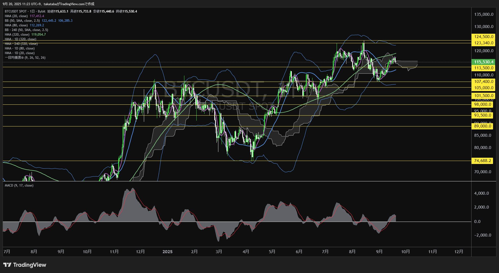499x273 pixels.
Task: Click the 107,400.0 yellow price label
Action: [x=483, y=82]
